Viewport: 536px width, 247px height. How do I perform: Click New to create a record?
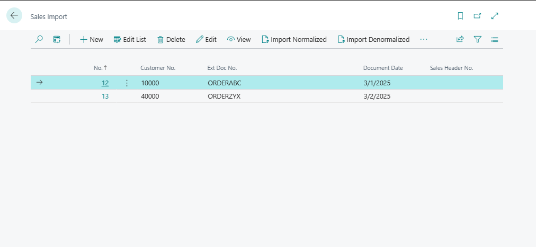[91, 39]
